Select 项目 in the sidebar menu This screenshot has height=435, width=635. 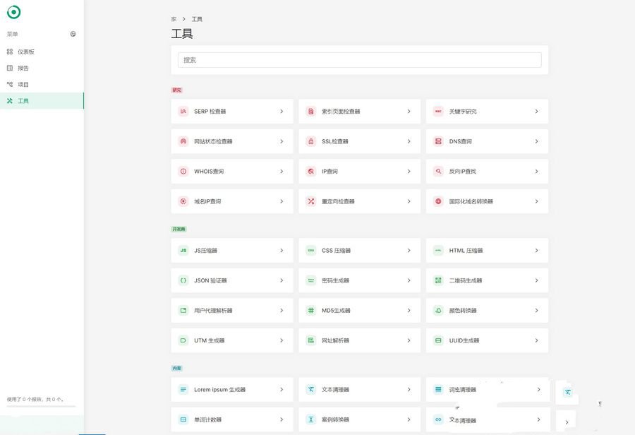pos(23,85)
